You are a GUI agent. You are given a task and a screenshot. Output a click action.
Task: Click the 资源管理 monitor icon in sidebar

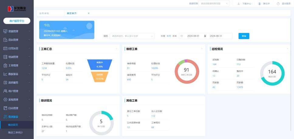click(x=5, y=31)
